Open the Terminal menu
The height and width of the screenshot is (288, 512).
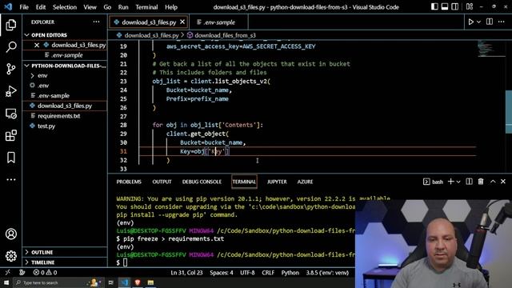pyautogui.click(x=146, y=7)
